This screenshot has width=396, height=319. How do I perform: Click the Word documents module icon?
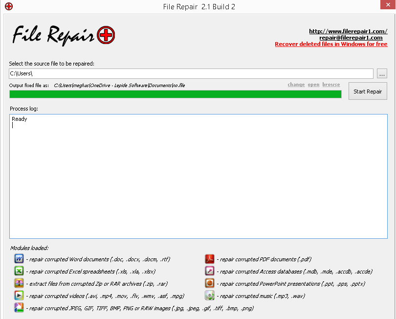19,259
